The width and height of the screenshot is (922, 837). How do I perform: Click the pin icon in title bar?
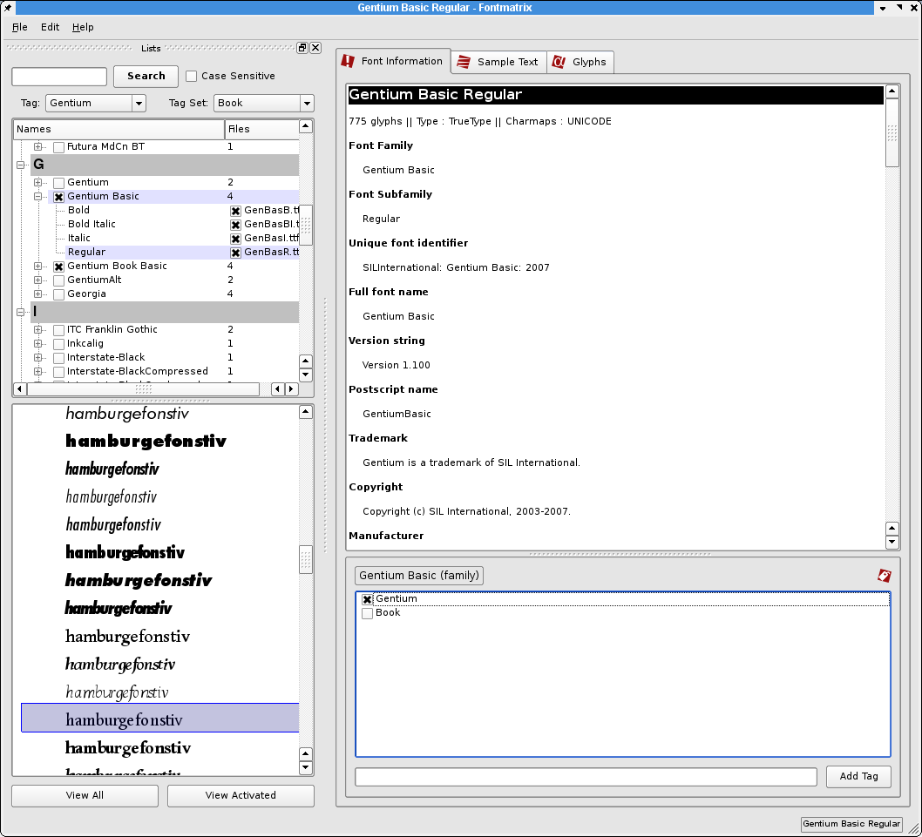point(8,8)
